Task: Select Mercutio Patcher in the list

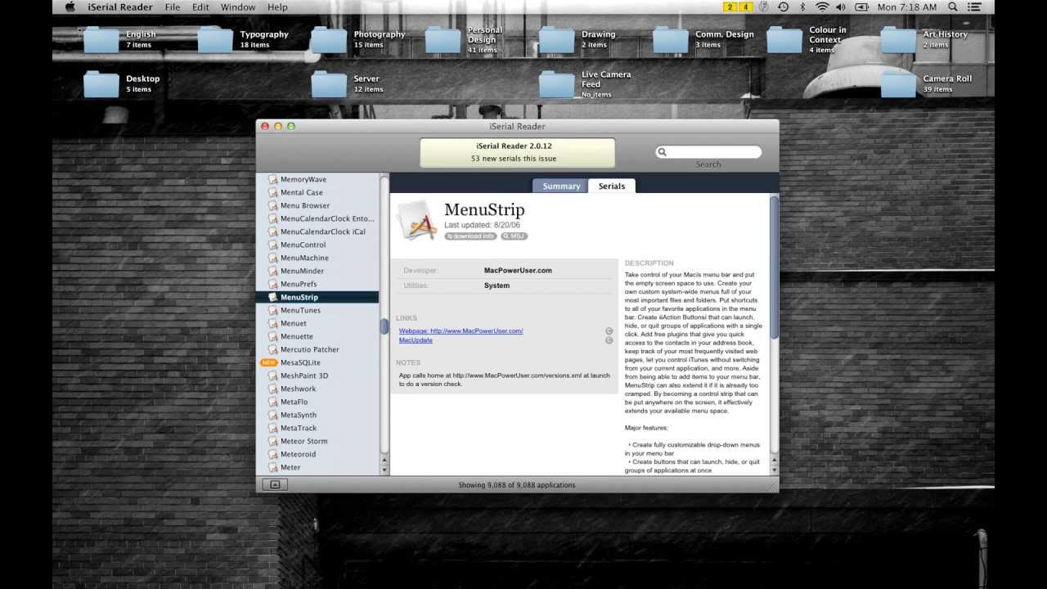Action: 317,349
